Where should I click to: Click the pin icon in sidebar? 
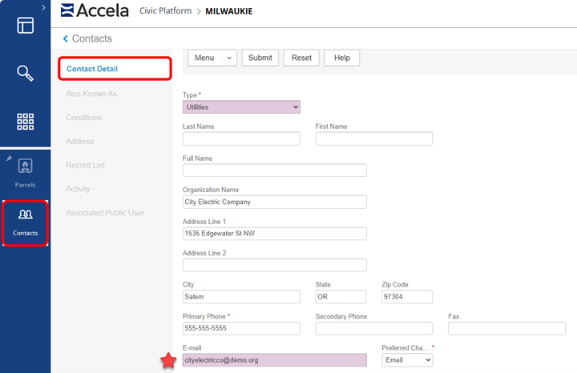(x=9, y=158)
